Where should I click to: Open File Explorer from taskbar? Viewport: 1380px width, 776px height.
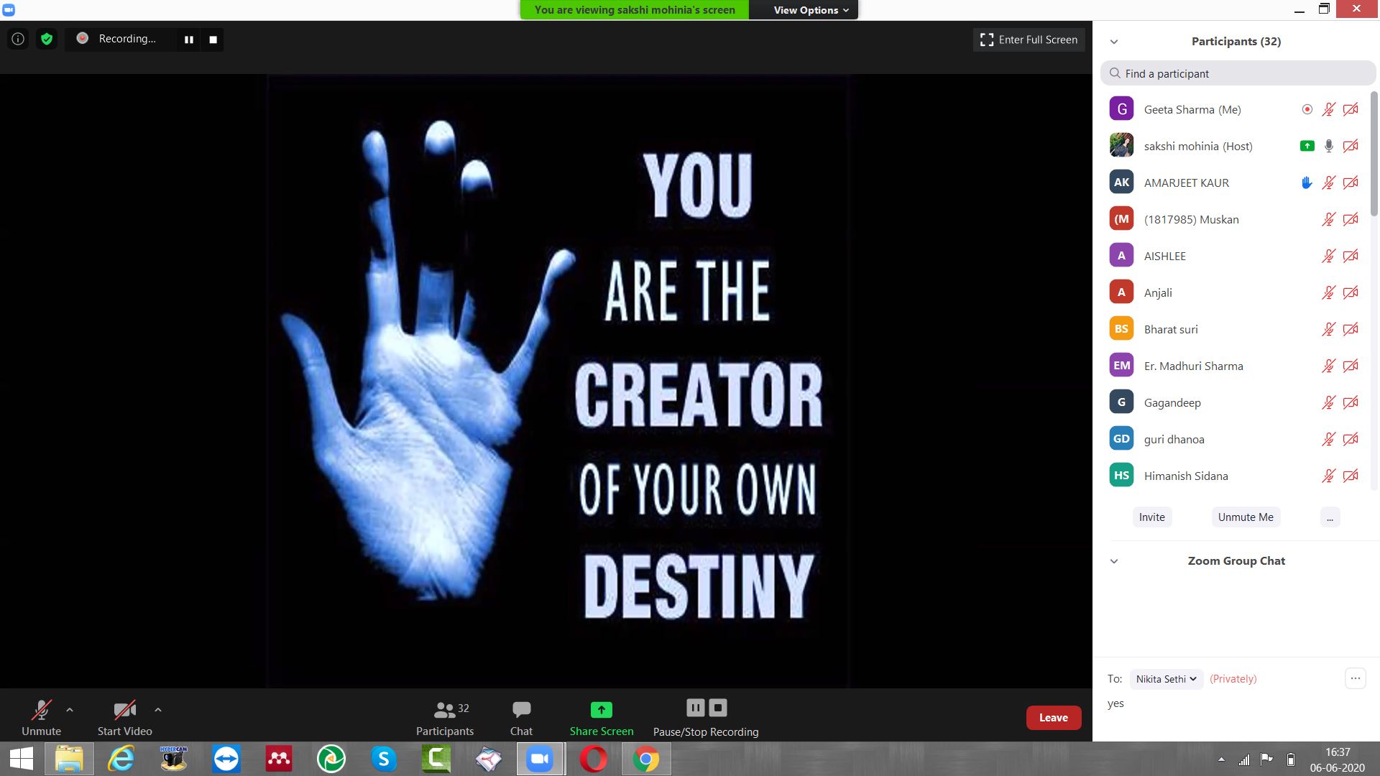69,759
